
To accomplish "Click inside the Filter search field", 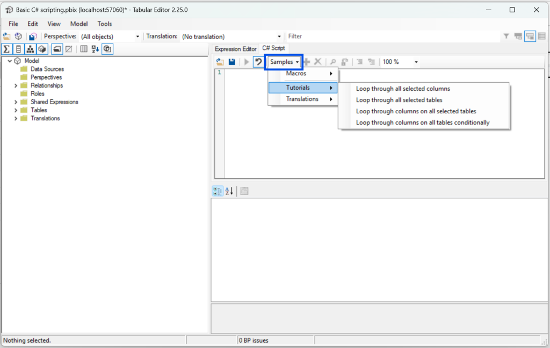I will tap(392, 37).
